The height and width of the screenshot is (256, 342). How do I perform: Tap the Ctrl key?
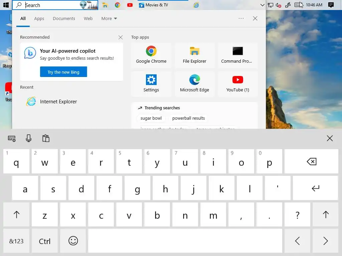(45, 241)
